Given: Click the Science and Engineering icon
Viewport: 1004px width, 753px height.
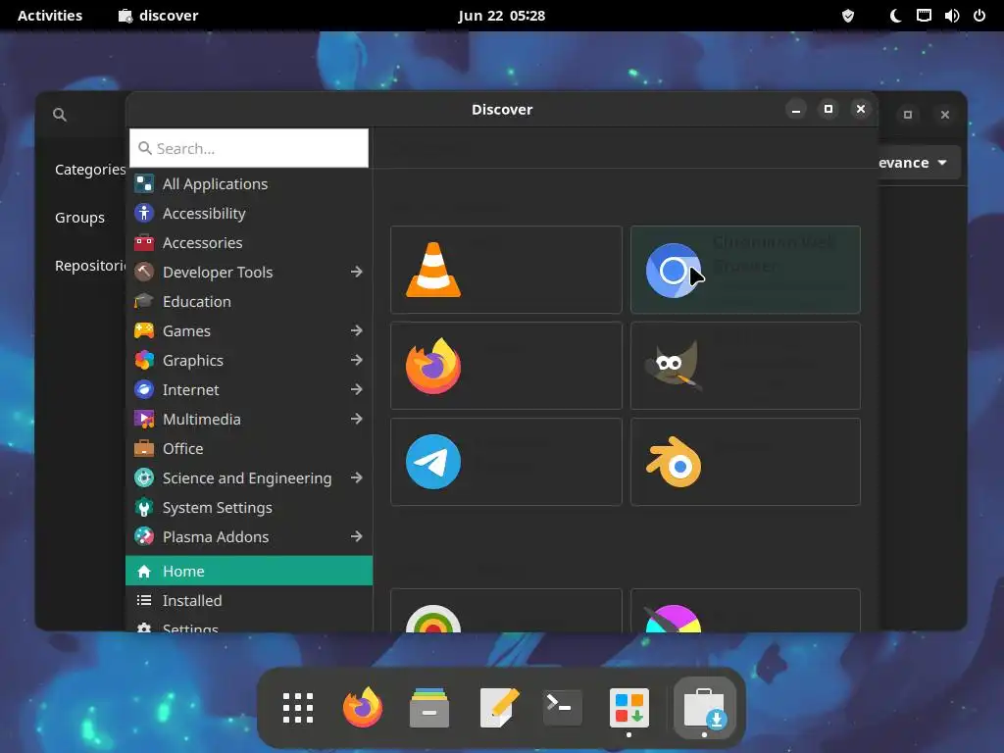Looking at the screenshot, I should coord(144,478).
